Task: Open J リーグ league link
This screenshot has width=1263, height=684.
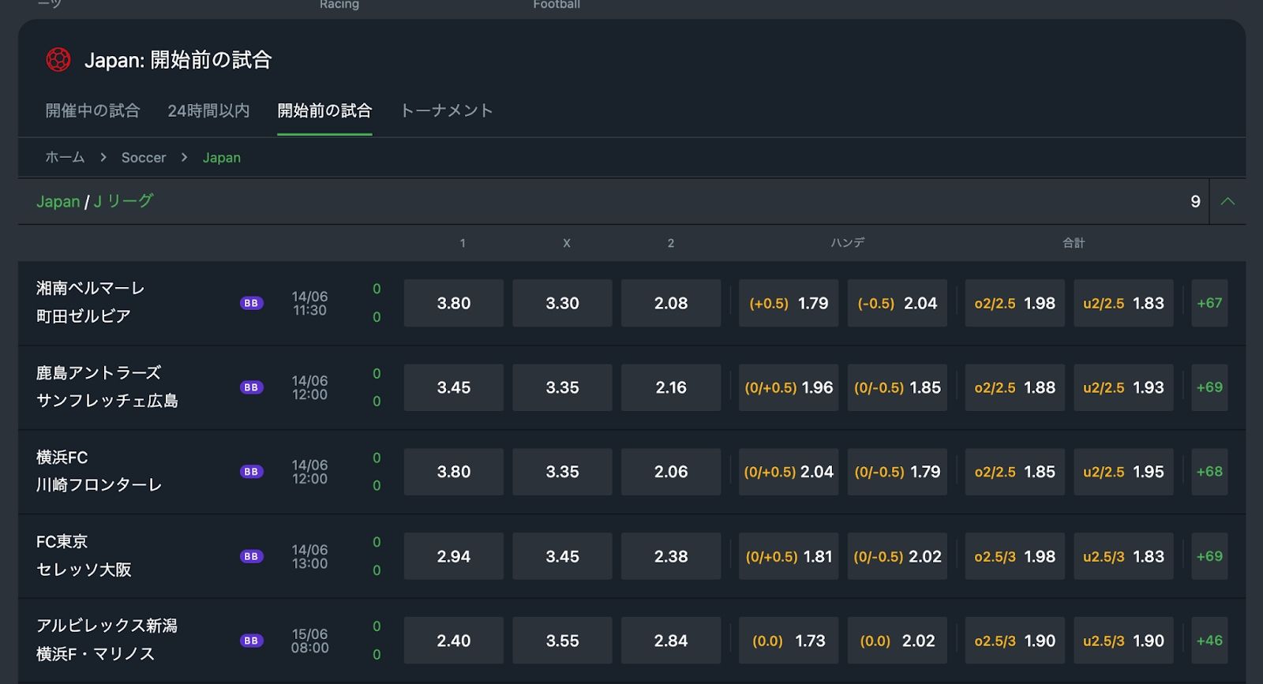Action: pos(123,201)
